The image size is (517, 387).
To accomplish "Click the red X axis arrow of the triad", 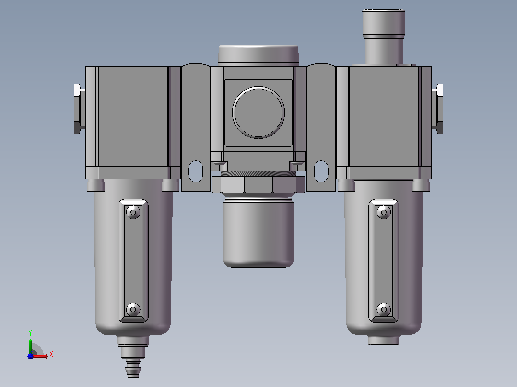I will click(x=40, y=356).
